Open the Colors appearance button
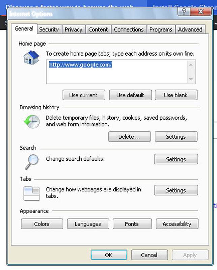217x270 pixels. pos(42,224)
